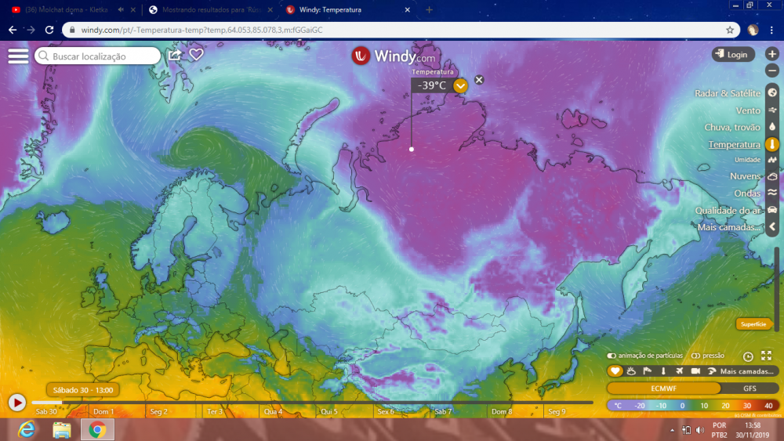Switch forecast model to GFS
Screen dimensions: 784x441
750,388
